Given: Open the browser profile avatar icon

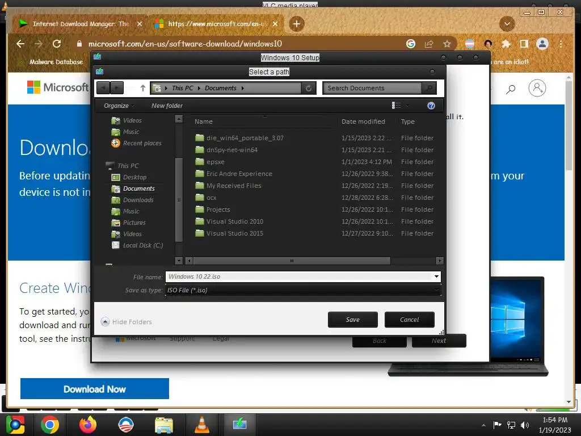Looking at the screenshot, I should pos(542,44).
